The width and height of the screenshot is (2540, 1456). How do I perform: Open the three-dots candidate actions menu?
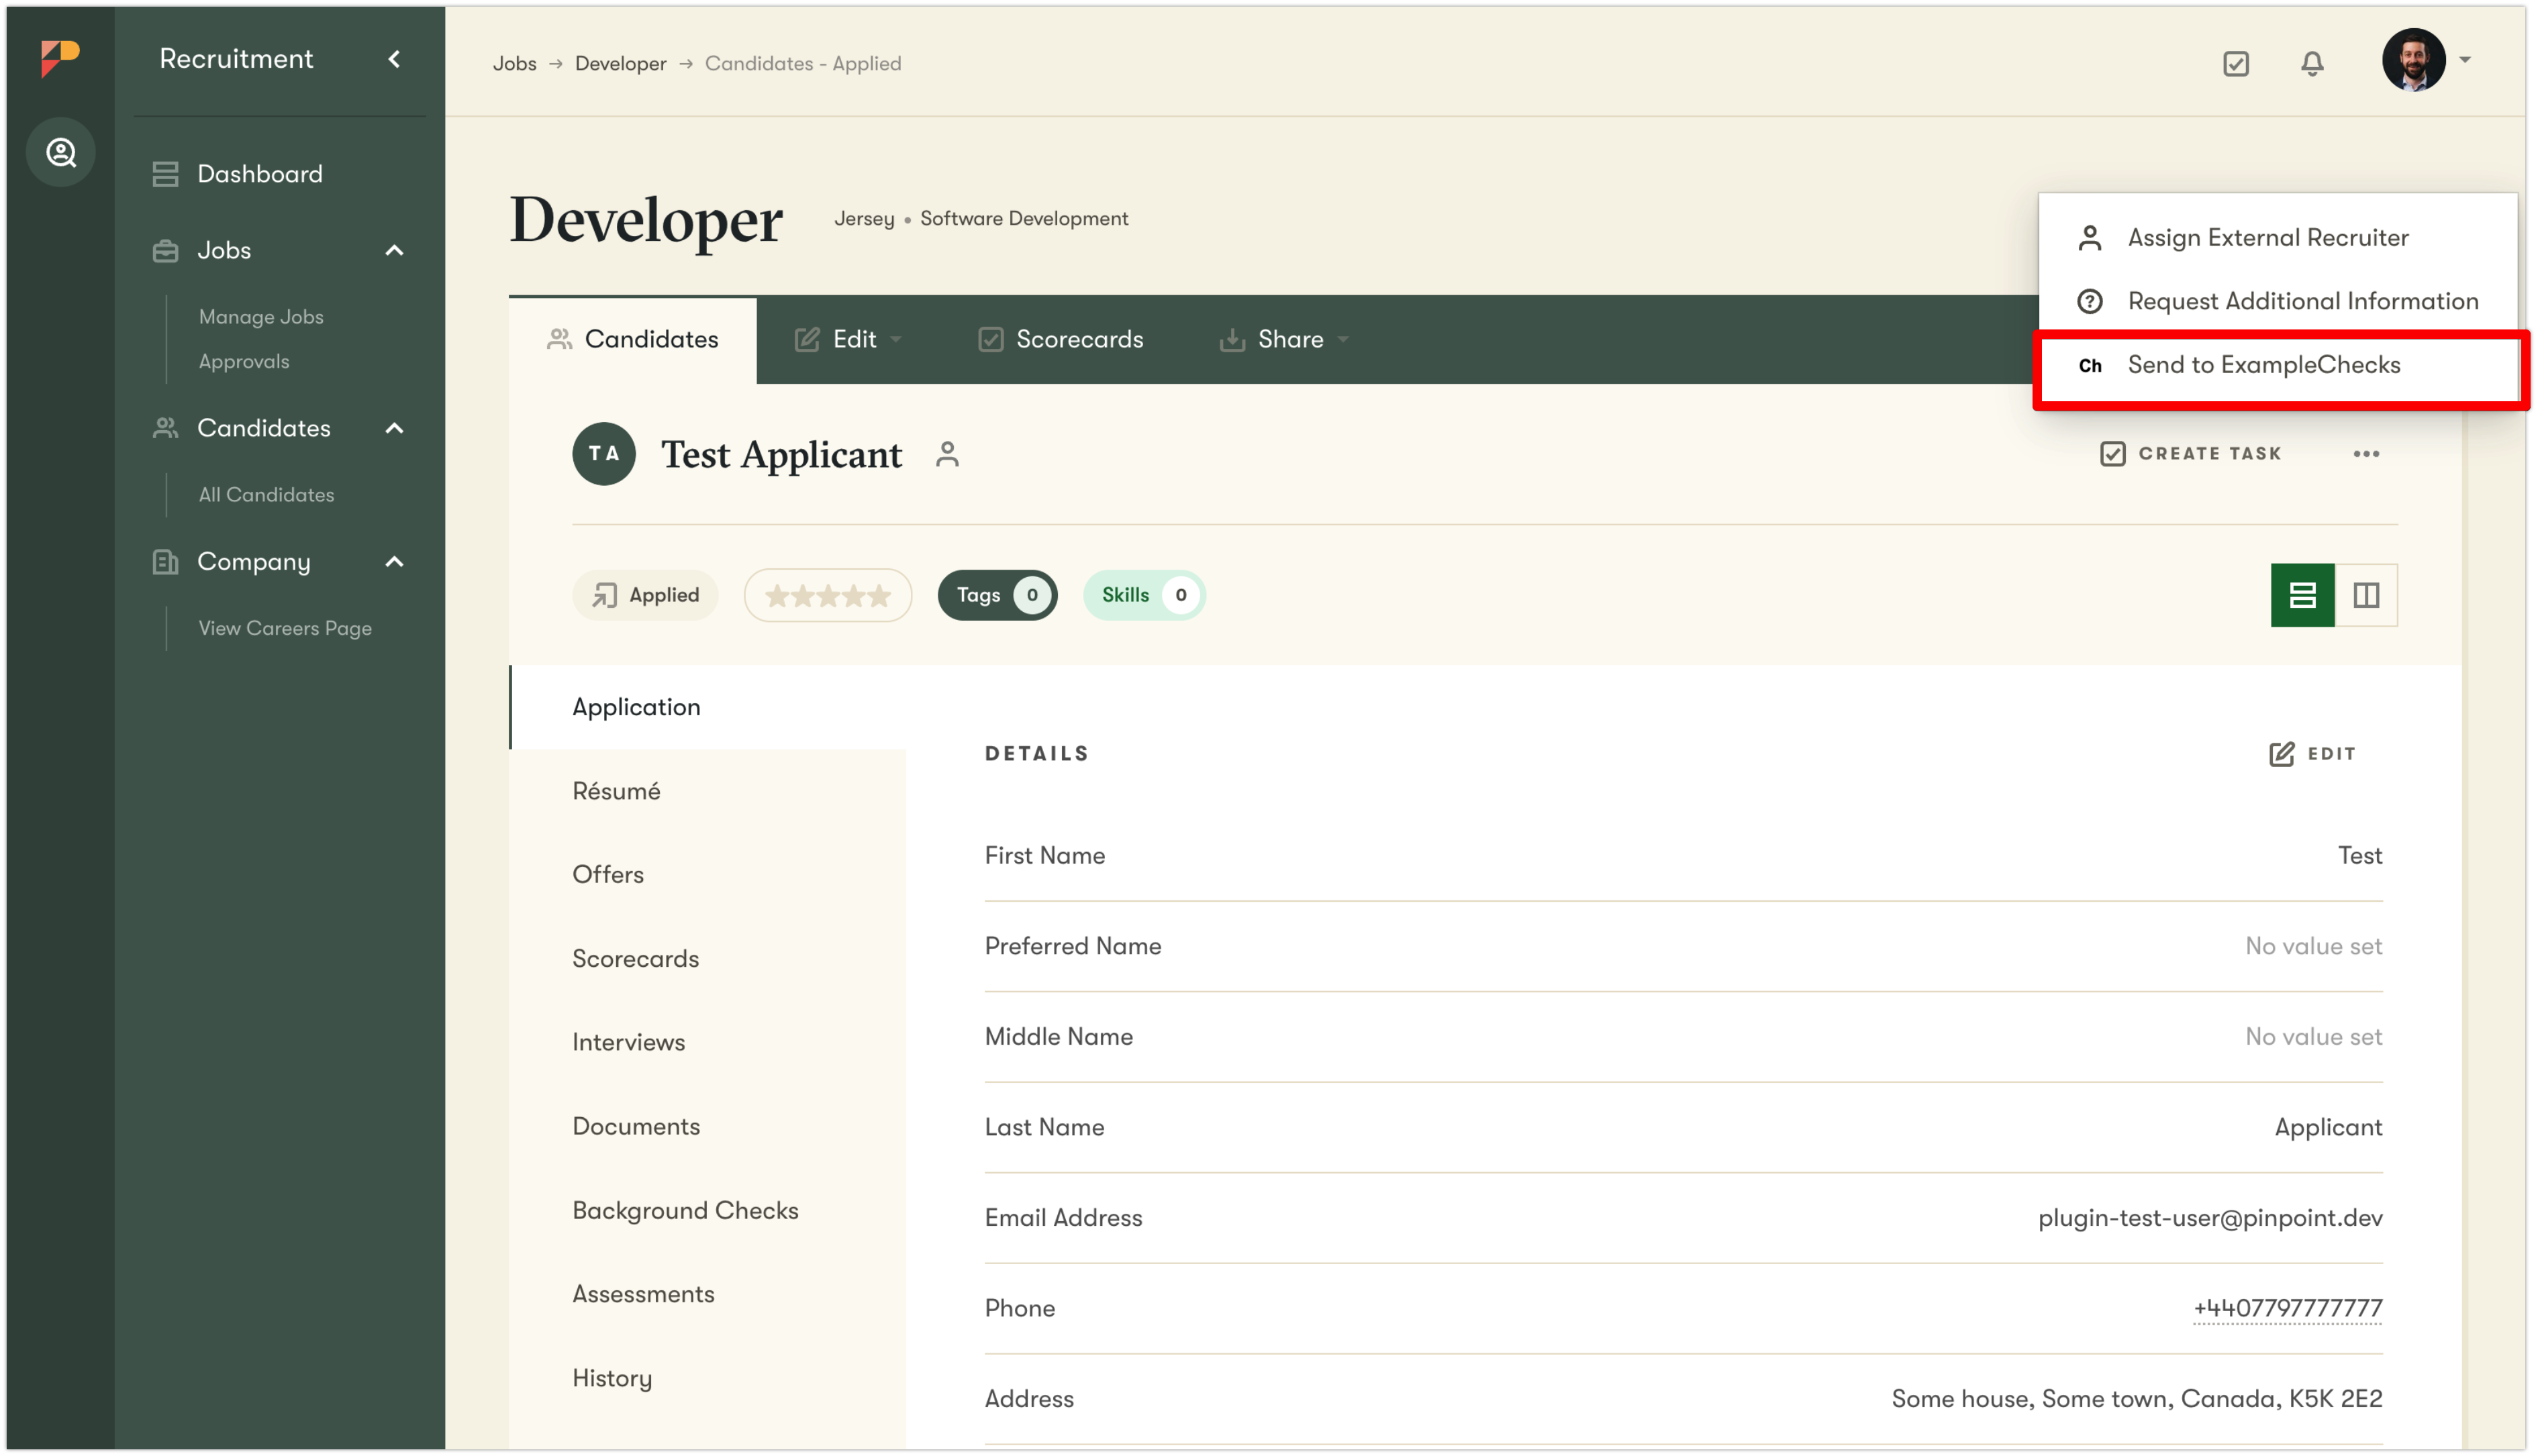2366,454
